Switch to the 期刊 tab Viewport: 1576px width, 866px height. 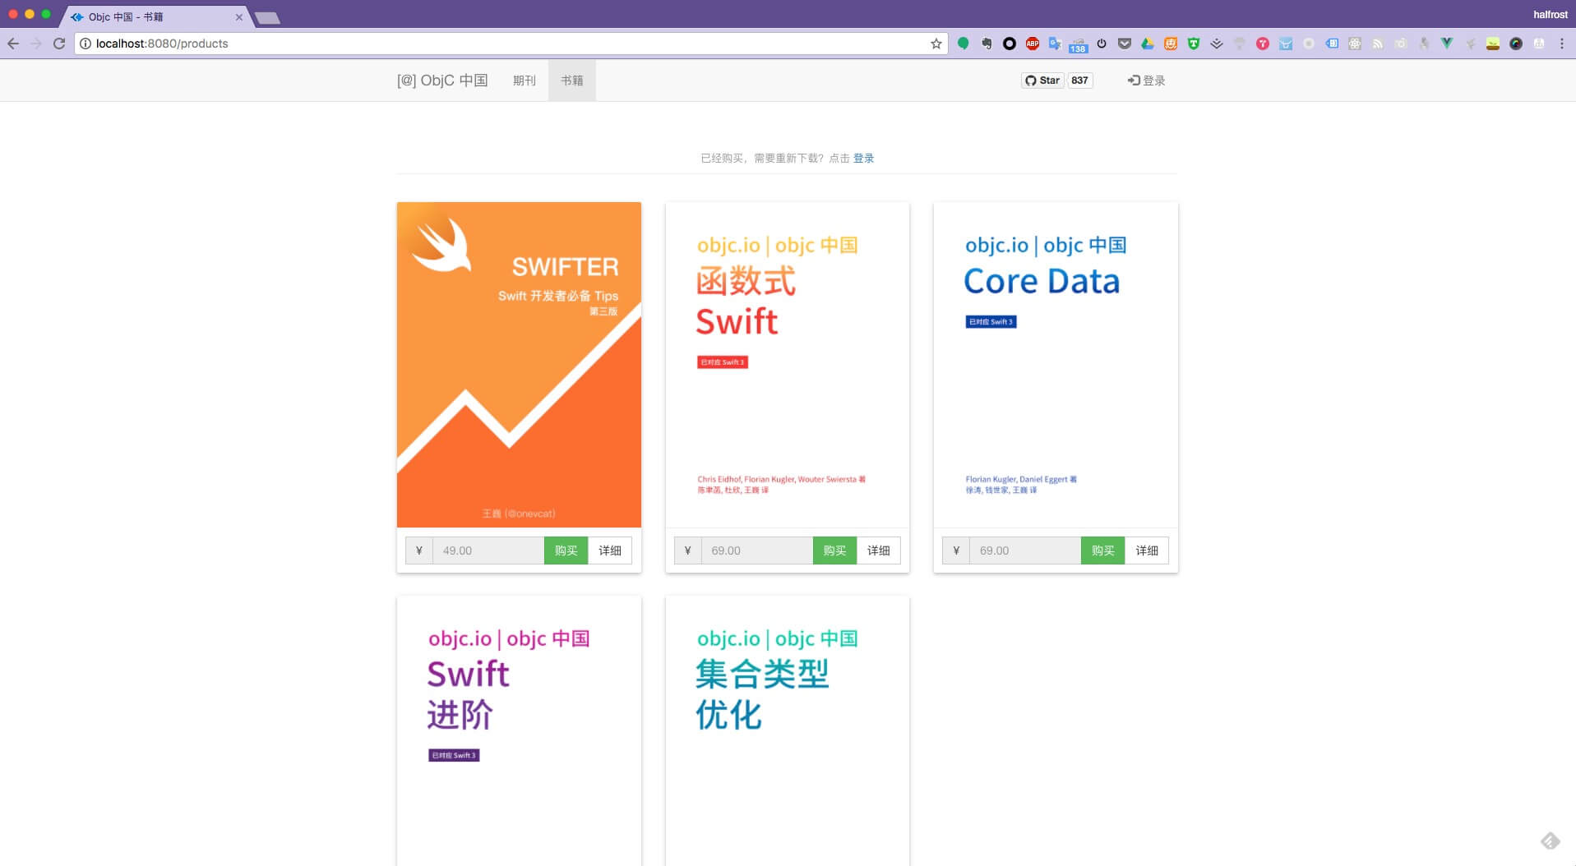point(524,81)
